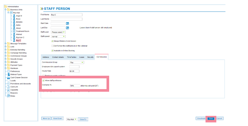Select Payment Types in the tree
The width and height of the screenshot is (248, 126).
pyautogui.click(x=16, y=65)
